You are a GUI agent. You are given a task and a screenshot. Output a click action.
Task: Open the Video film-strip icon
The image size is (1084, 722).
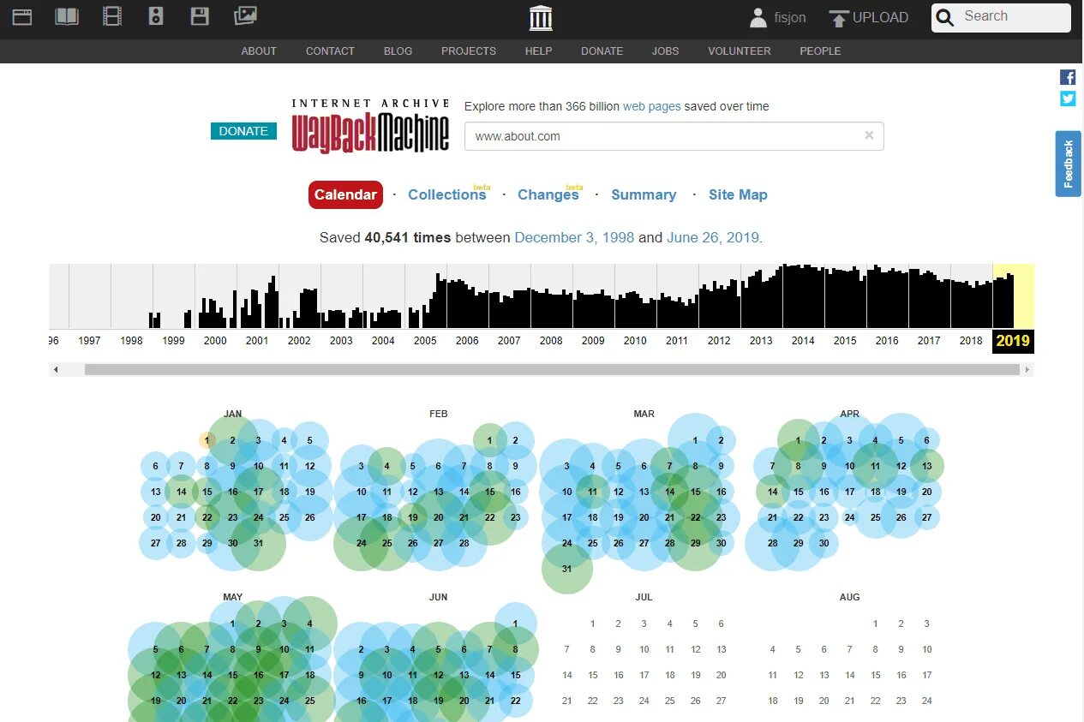[112, 16]
